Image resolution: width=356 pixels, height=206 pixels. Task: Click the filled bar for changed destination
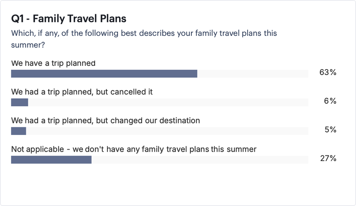pyautogui.click(x=18, y=131)
